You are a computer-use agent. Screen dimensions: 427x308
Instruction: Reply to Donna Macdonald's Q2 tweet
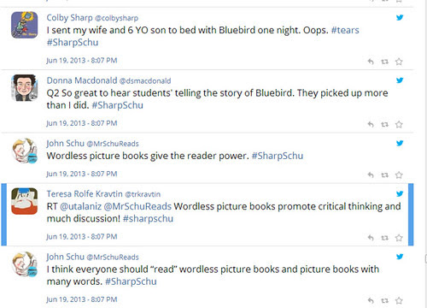371,124
